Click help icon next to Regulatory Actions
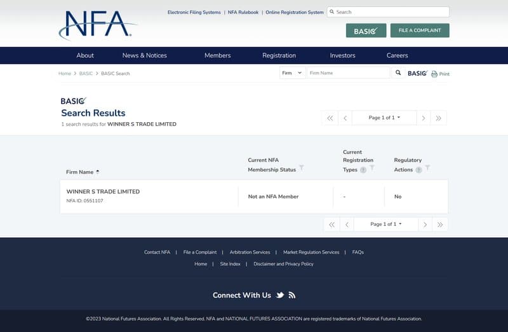The height and width of the screenshot is (332, 508). [418, 170]
